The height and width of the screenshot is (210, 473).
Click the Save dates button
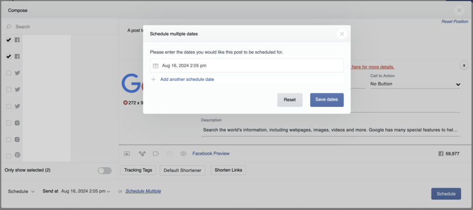(x=327, y=100)
